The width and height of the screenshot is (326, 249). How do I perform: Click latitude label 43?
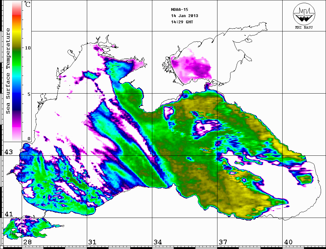tap(8, 152)
